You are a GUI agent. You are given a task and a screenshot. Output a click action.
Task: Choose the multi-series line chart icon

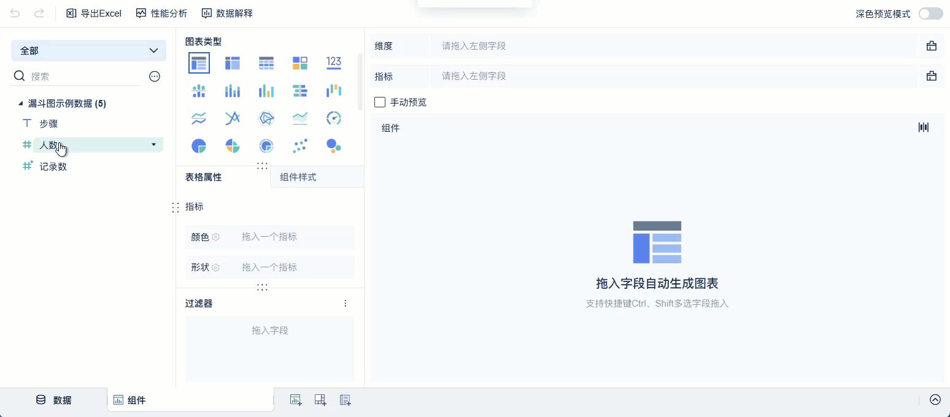pos(233,118)
